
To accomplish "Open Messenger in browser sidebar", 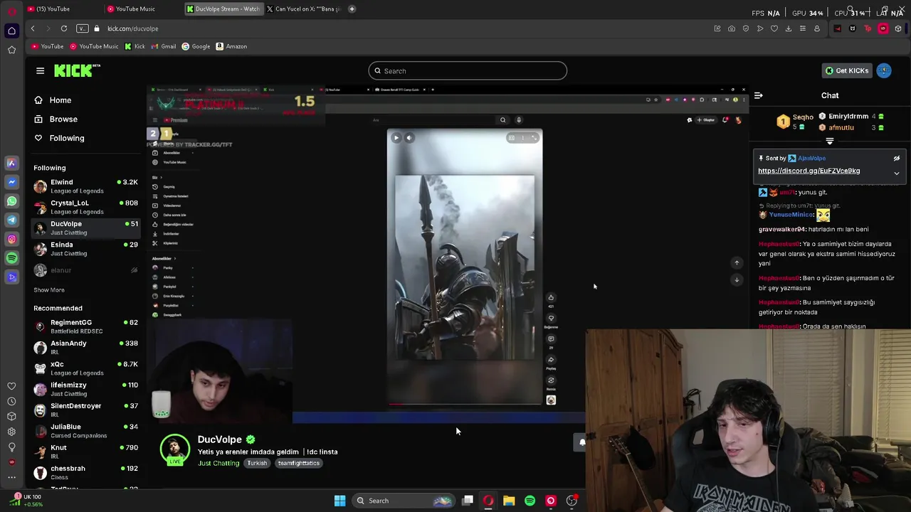I will tap(11, 182).
